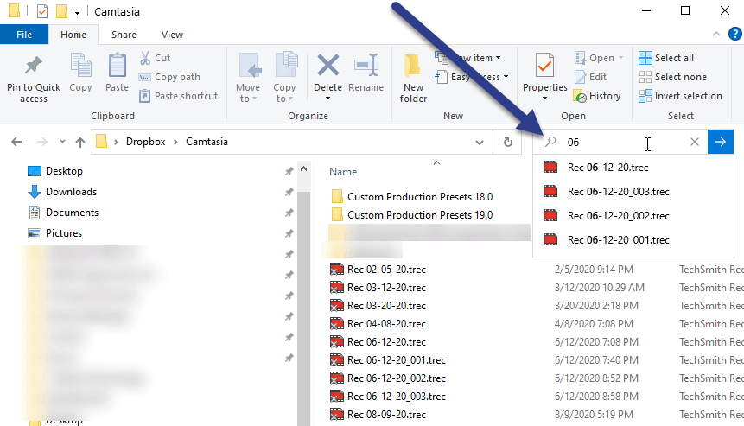
Task: Open the Easy access dropdown
Action: click(472, 77)
